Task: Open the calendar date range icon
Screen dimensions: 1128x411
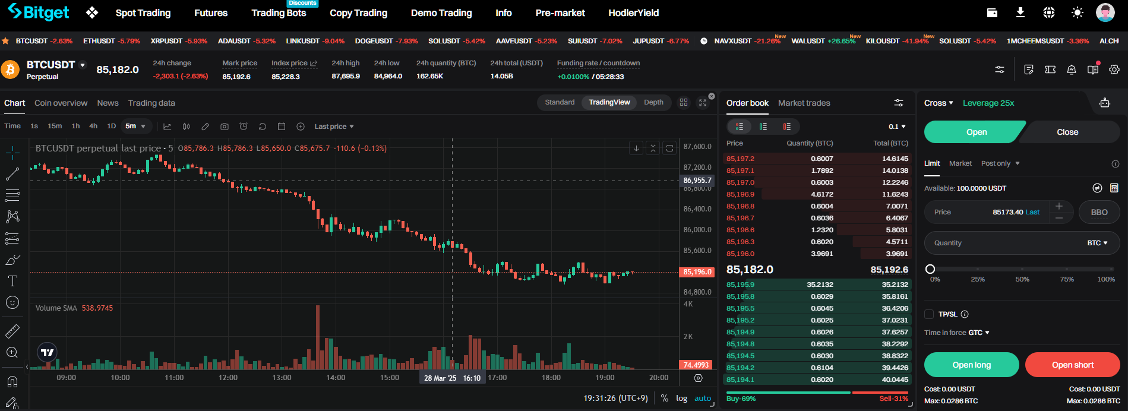Action: pos(282,127)
